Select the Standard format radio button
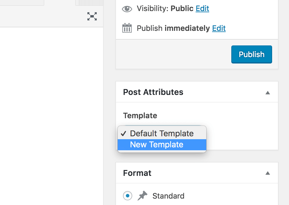 tap(127, 196)
